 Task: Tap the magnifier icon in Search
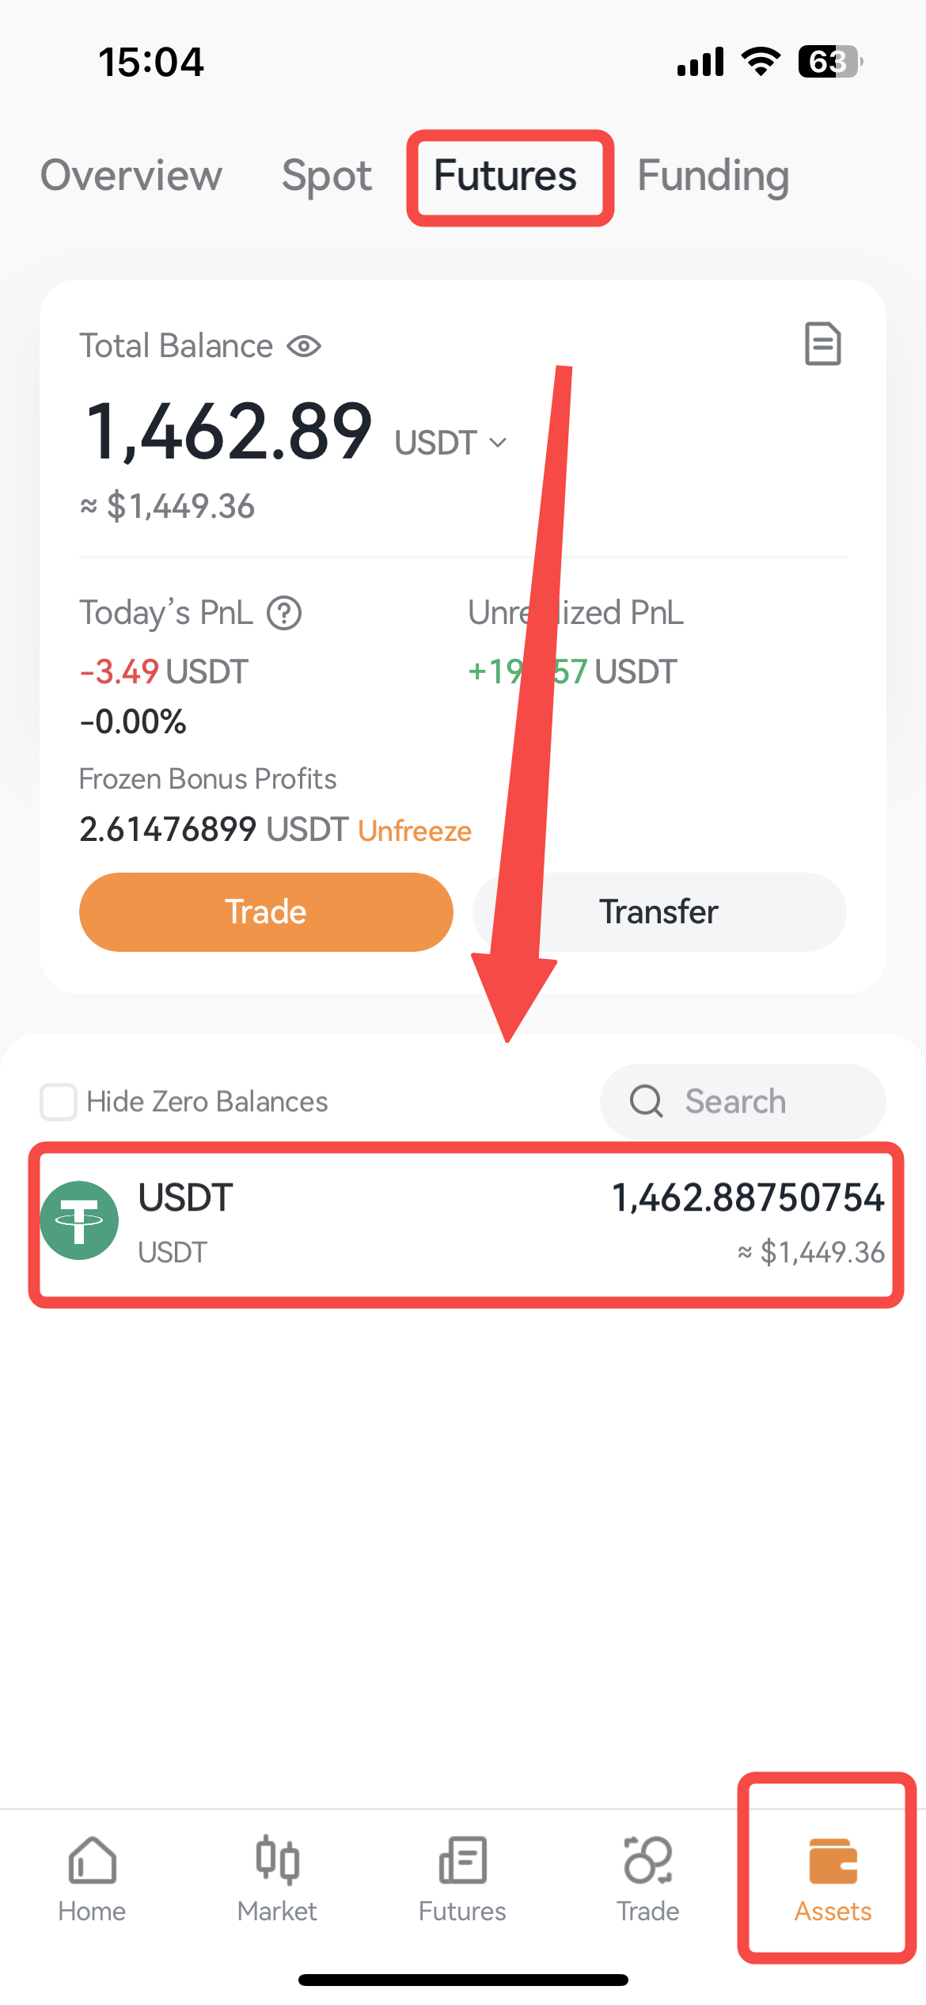pos(646,1101)
